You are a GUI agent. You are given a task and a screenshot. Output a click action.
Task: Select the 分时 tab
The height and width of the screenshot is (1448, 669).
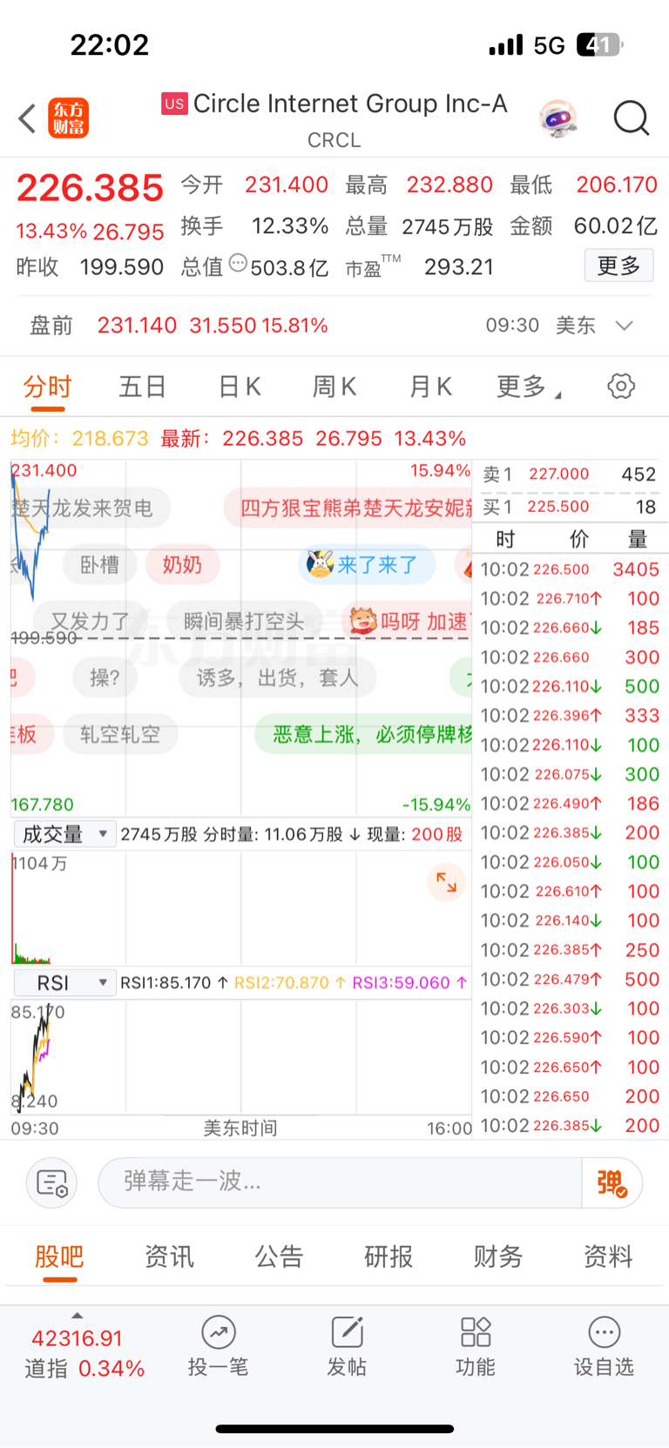tap(47, 387)
